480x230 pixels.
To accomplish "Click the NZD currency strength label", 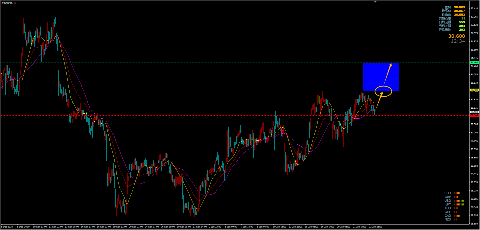I will [x=448, y=219].
